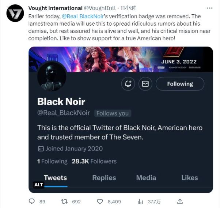
Task: Open the Likes tab
Action: pyautogui.click(x=190, y=178)
